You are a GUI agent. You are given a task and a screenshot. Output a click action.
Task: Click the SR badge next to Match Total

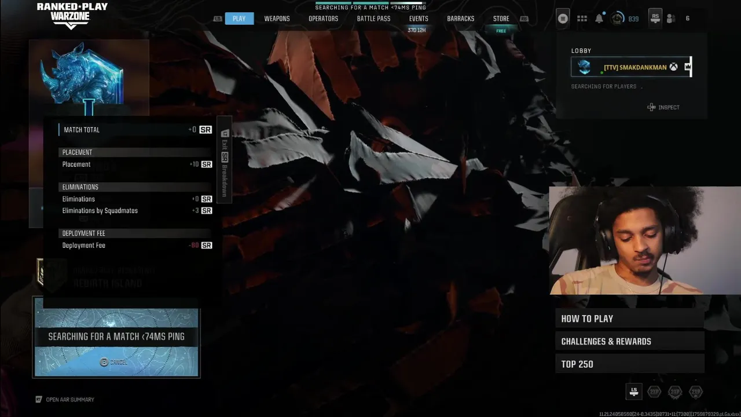pyautogui.click(x=206, y=130)
